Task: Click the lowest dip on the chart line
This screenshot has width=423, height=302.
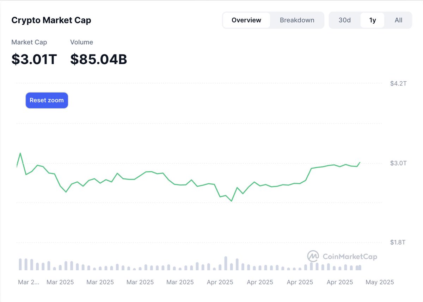Action: coord(232,201)
